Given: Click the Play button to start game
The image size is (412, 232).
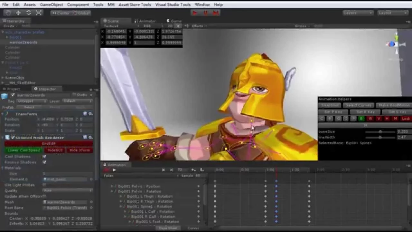Looking at the screenshot, I should tap(195, 13).
